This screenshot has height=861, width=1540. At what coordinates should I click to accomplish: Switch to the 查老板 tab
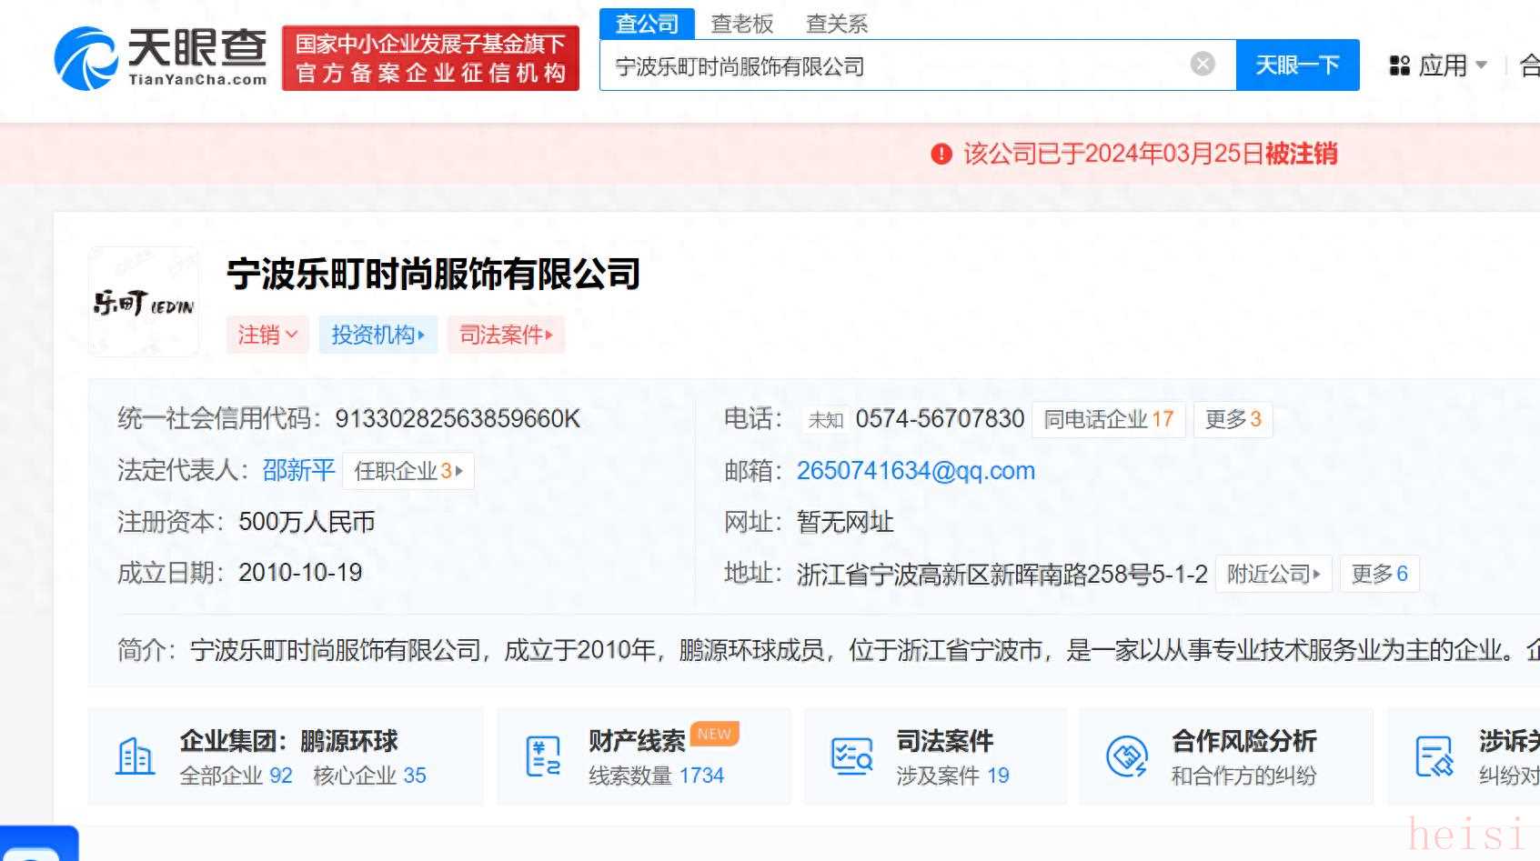pos(741,24)
